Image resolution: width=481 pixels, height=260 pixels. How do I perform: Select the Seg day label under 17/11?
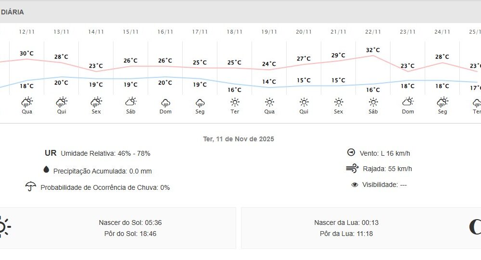click(x=200, y=111)
